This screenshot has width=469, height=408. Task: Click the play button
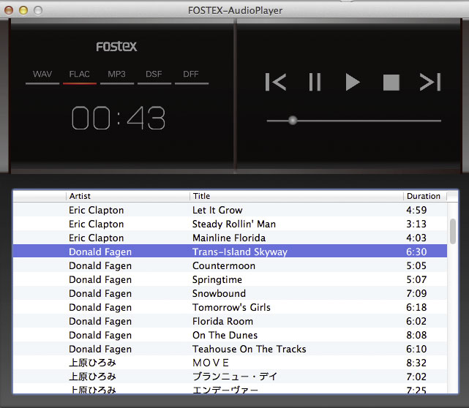pyautogui.click(x=353, y=82)
